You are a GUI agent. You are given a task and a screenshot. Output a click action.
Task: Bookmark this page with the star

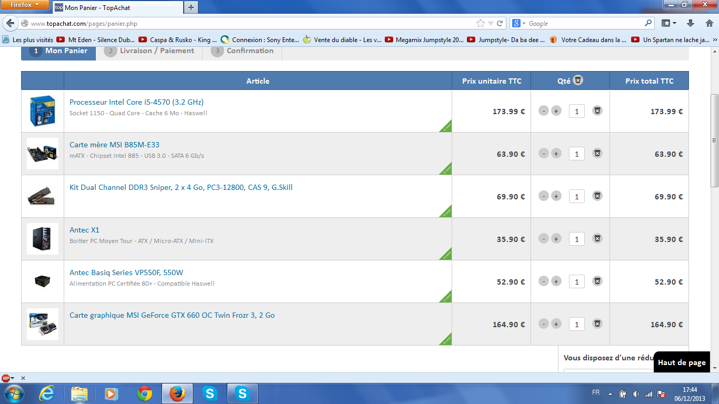tap(480, 24)
